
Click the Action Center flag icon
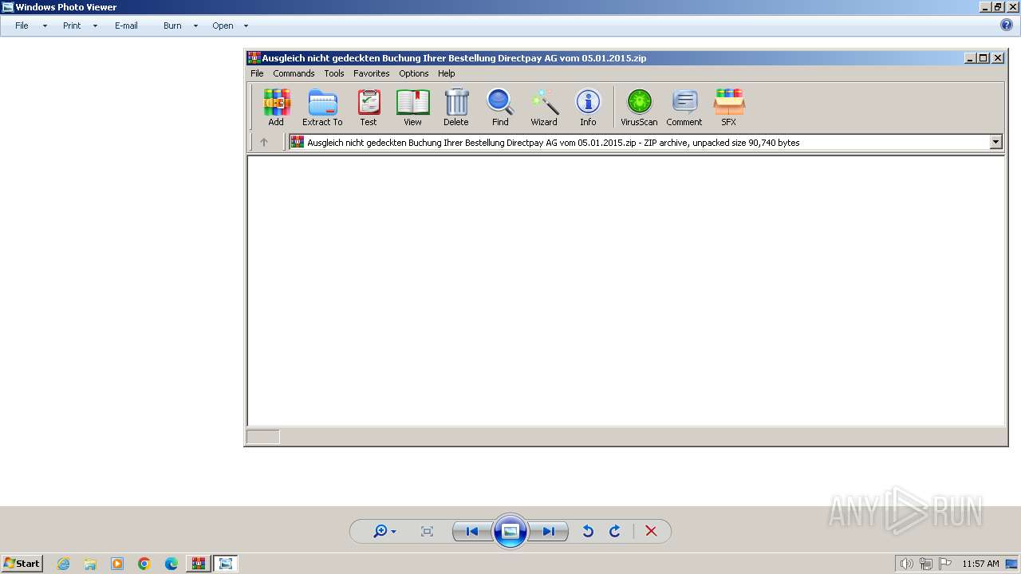coord(945,564)
